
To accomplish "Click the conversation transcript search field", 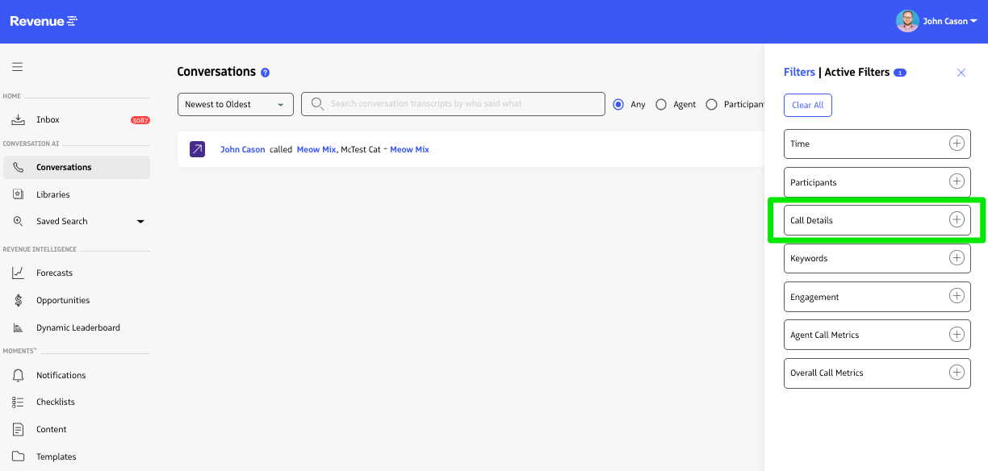I will (x=460, y=104).
